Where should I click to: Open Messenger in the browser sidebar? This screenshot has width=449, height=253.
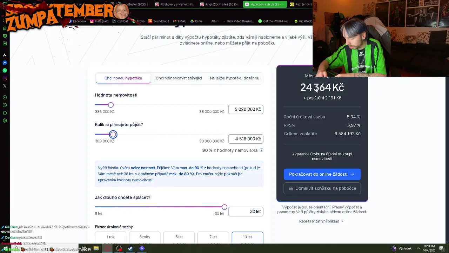point(5,63)
